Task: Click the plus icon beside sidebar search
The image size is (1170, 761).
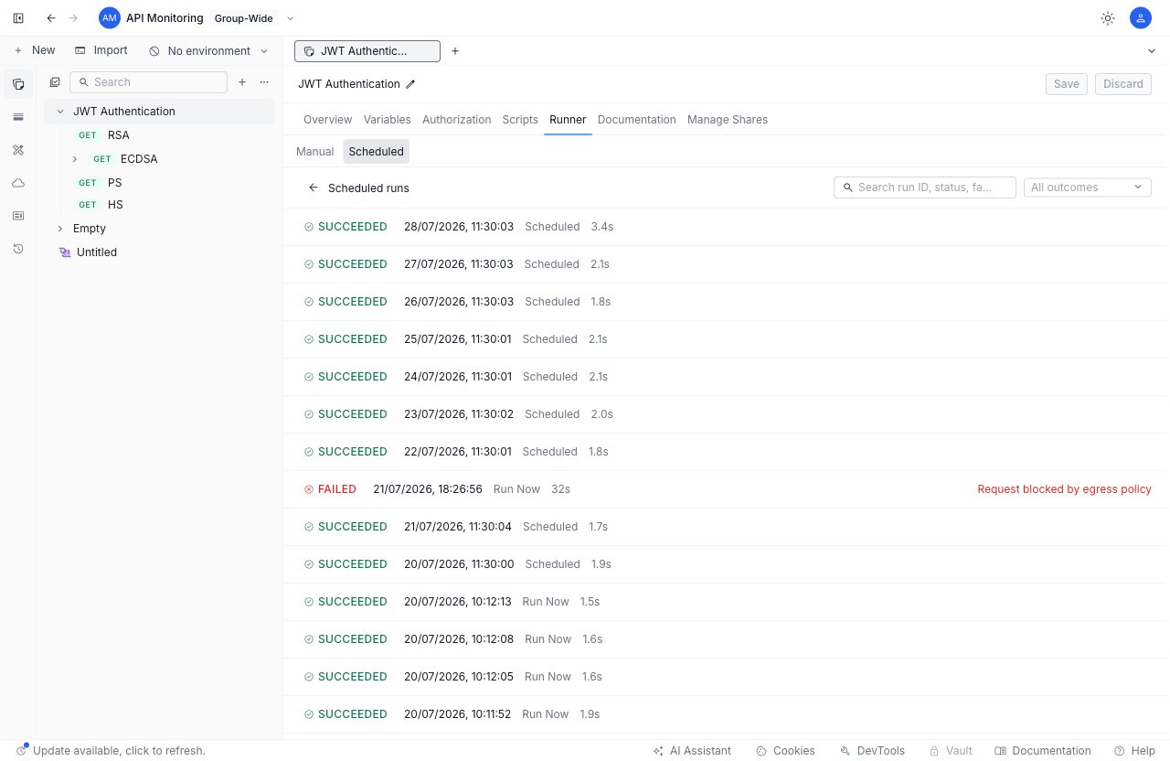Action: 242,82
